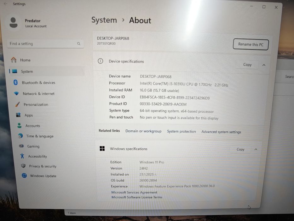The image size is (294, 221).
Task: Go back with the Settings back arrow
Action: (x=5, y=3)
